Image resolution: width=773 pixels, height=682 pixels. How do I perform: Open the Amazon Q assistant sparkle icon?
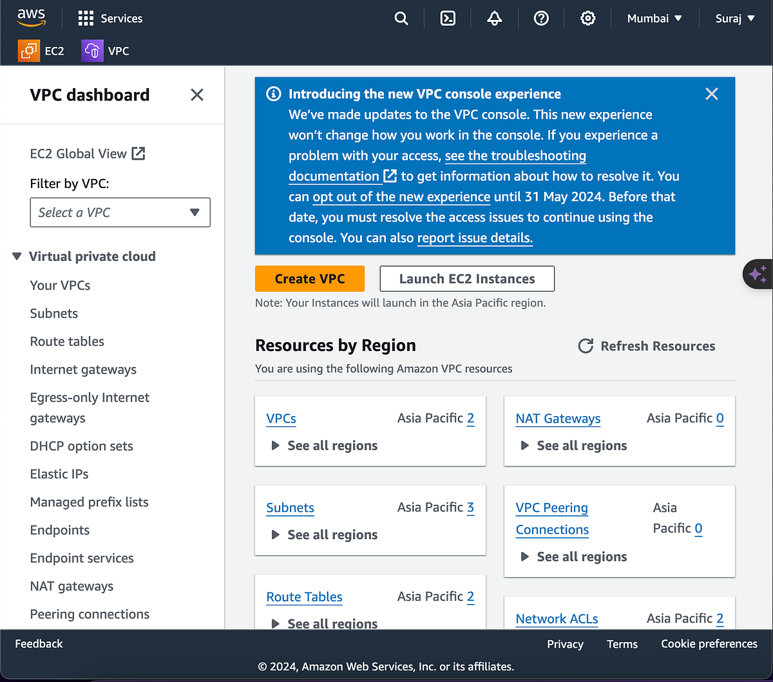click(759, 274)
